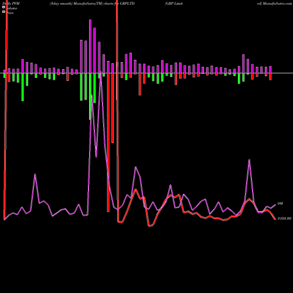Click the Price legend color swatch
The image size is (293, 293).
[x=4, y=12]
